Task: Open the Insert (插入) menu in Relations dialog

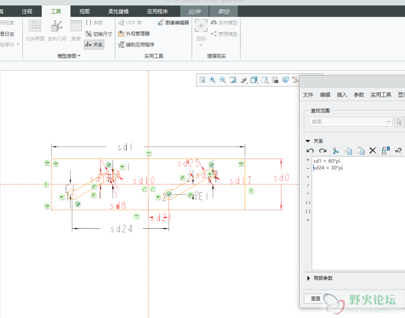Action: [x=342, y=95]
